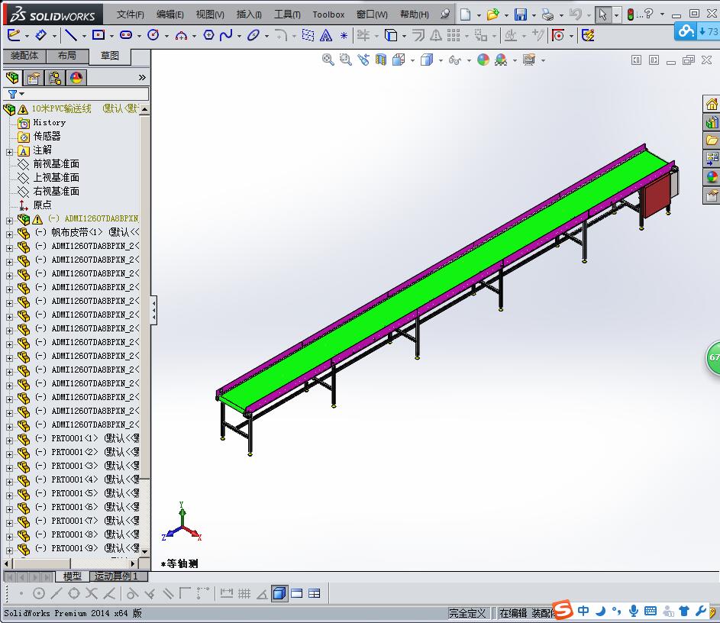Open the Apply Scene colored sphere
The image size is (720, 623).
[x=483, y=60]
